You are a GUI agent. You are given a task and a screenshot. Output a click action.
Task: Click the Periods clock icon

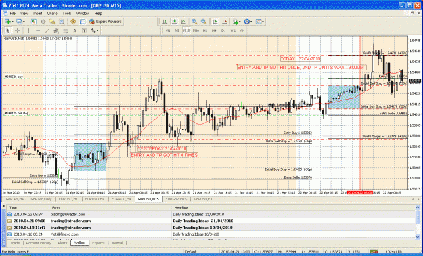pos(246,22)
